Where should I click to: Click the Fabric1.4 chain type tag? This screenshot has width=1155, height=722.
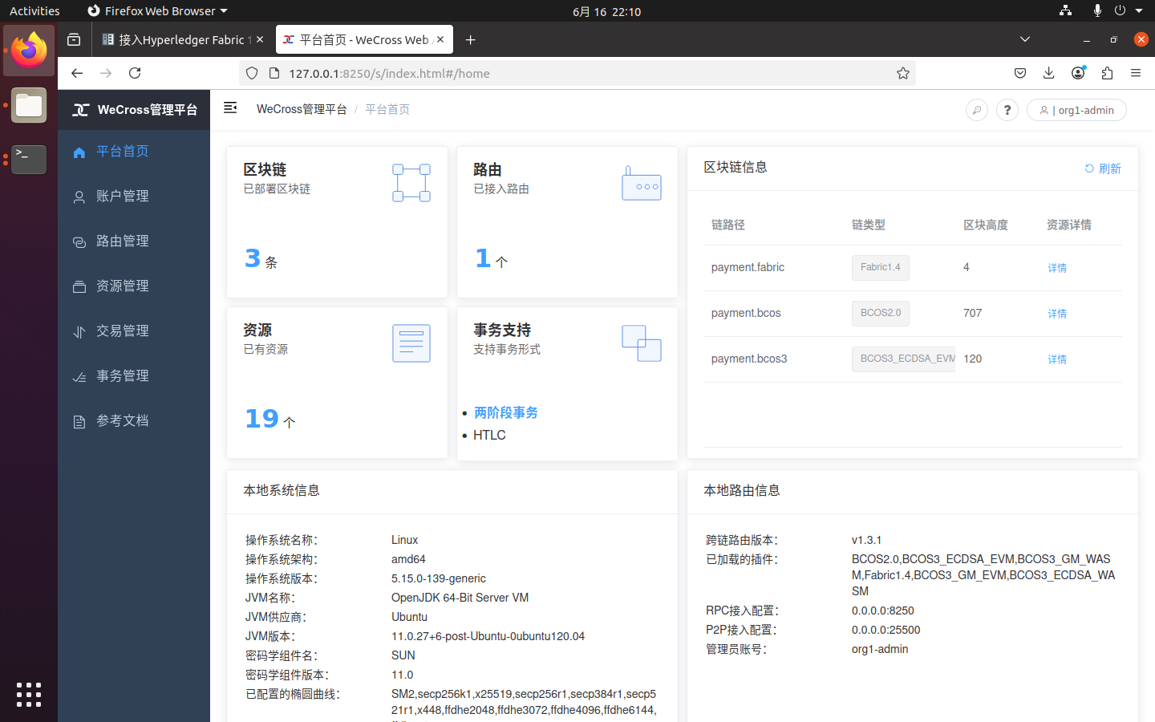(881, 267)
